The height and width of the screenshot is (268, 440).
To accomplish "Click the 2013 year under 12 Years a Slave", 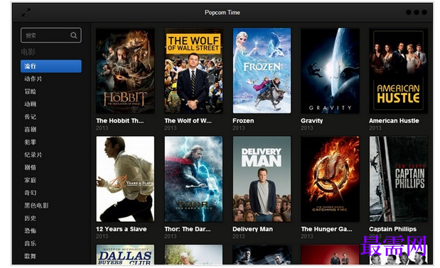I will [x=102, y=236].
